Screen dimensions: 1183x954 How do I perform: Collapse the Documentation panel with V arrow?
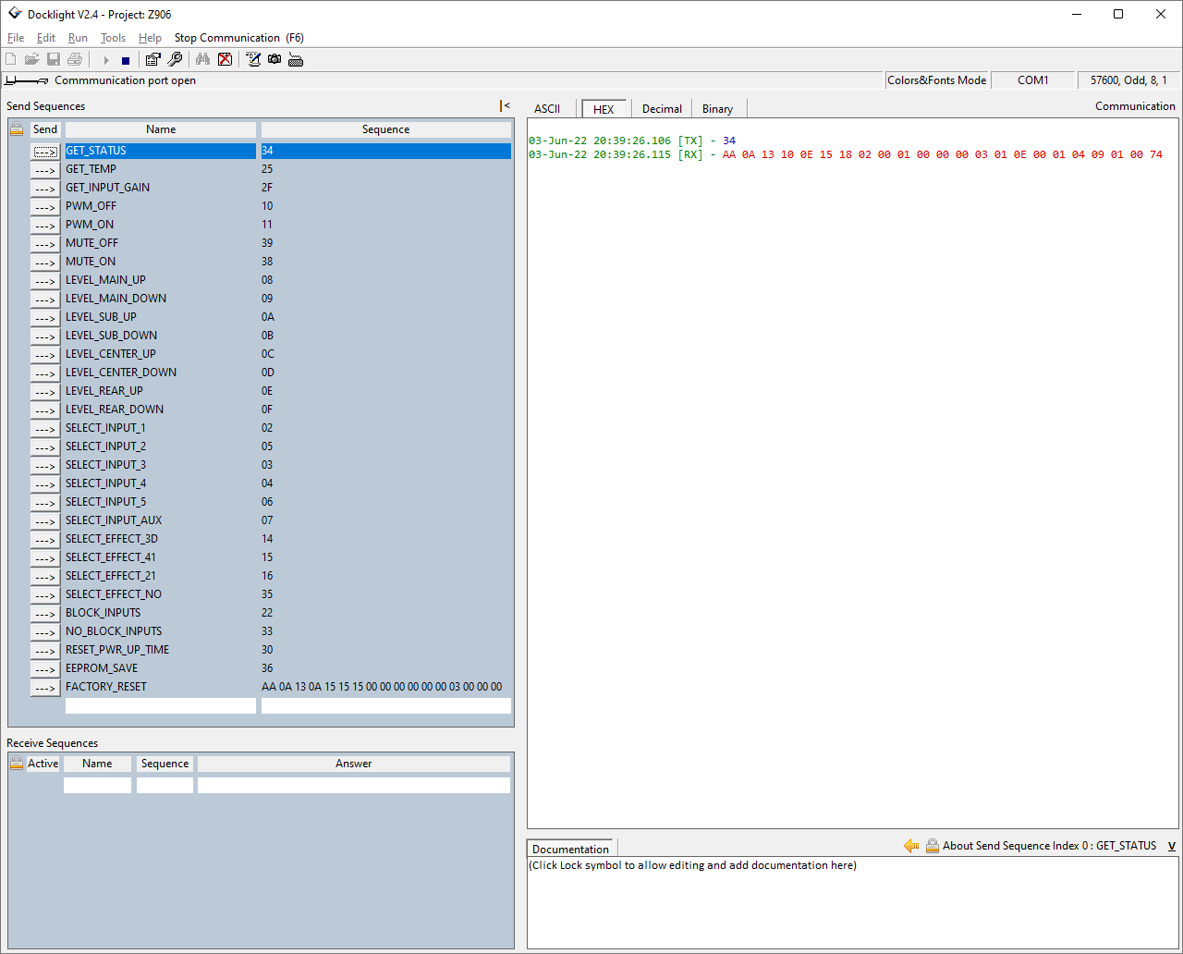point(1172,846)
